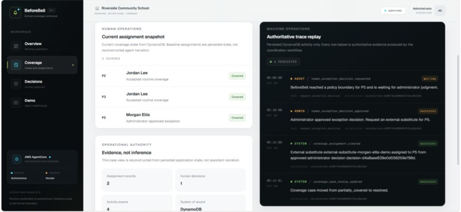
Task: Click the Autonomous routing indicator
Action: [x=18, y=178]
